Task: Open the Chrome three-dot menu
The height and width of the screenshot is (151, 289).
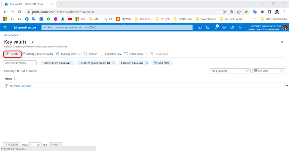Action: point(284,12)
